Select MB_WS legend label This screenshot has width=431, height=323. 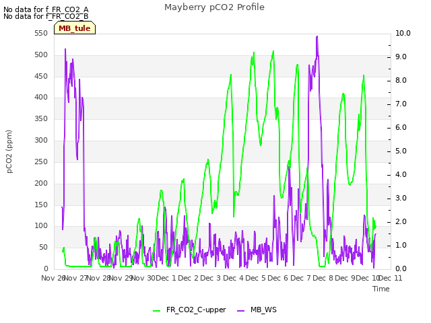[x=263, y=310]
